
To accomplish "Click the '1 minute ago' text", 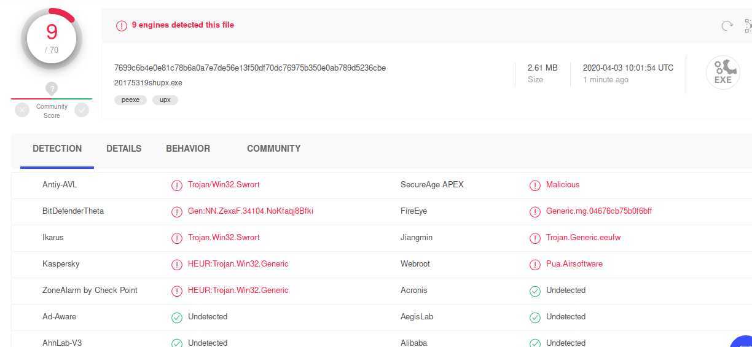I will coord(606,80).
